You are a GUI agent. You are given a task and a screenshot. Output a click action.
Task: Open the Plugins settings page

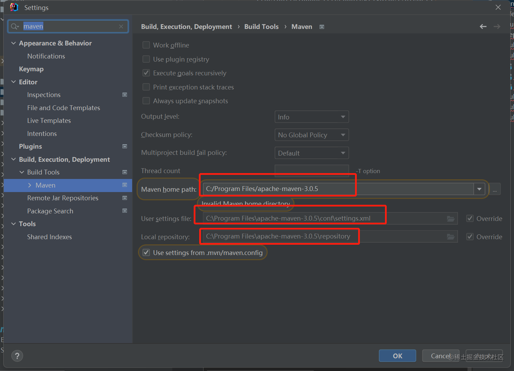coord(30,146)
